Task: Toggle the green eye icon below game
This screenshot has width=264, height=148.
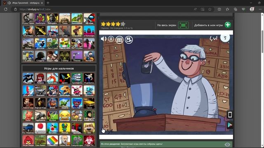Action: pos(227,144)
